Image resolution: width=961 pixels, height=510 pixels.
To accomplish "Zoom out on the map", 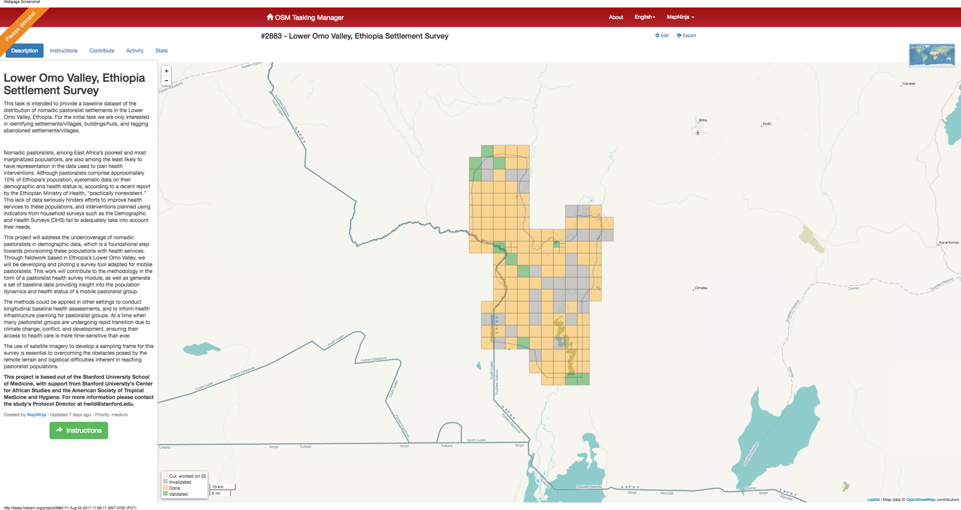I will coord(166,81).
